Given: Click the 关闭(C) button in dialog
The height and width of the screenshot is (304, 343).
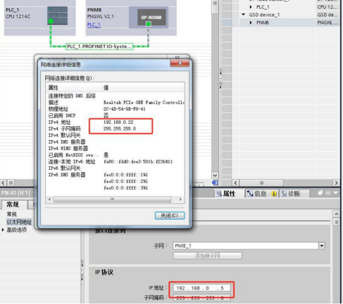Looking at the screenshot, I should tap(170, 215).
